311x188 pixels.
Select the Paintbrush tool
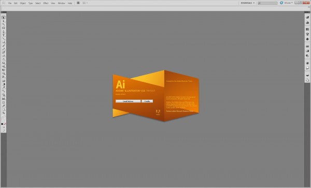pyautogui.click(x=4, y=46)
